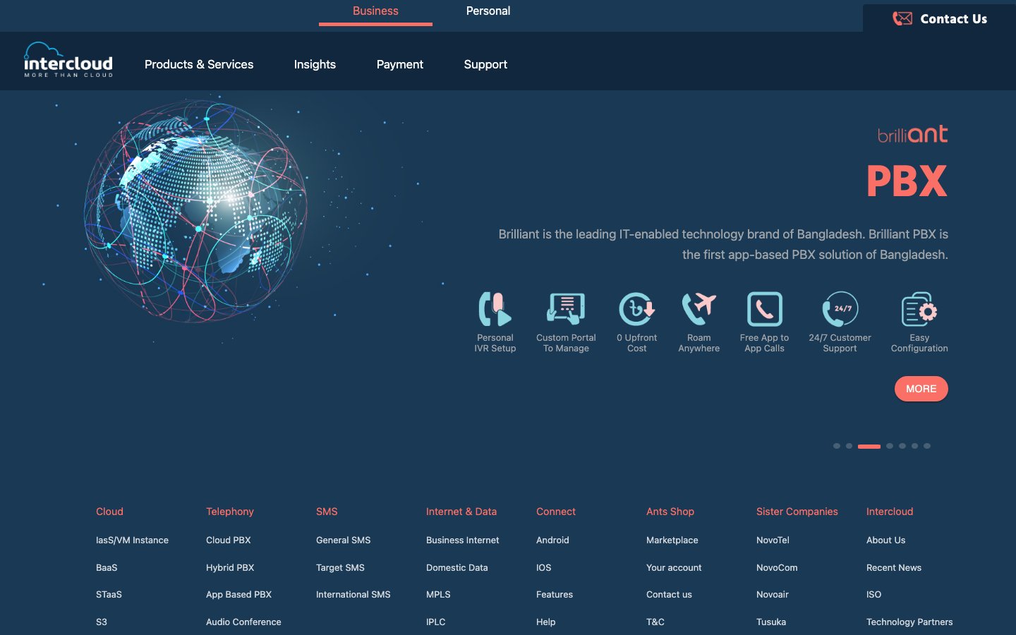Image resolution: width=1016 pixels, height=635 pixels.
Task: Open the Products & Services menu
Action: pyautogui.click(x=199, y=64)
